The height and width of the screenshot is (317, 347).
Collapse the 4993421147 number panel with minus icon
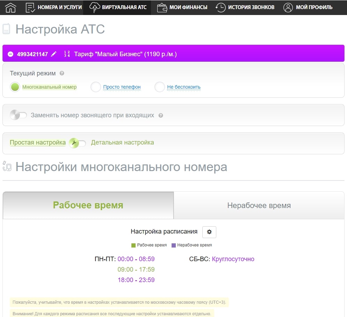[x=10, y=54]
